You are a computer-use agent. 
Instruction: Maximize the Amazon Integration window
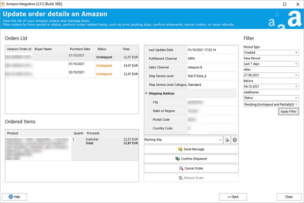pyautogui.click(x=284, y=4)
